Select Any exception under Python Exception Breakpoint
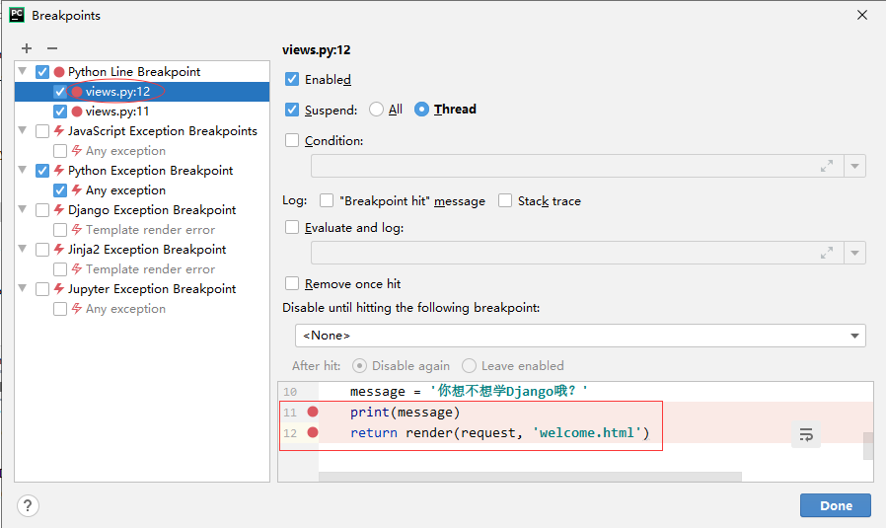This screenshot has width=886, height=528. coord(125,190)
